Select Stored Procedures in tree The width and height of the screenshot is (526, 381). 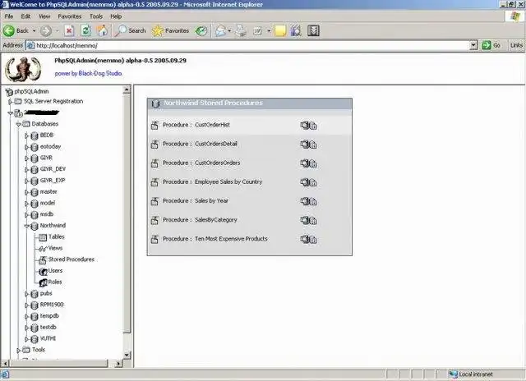72,259
